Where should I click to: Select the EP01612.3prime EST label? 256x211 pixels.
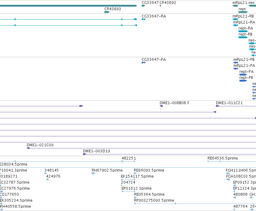137,188
